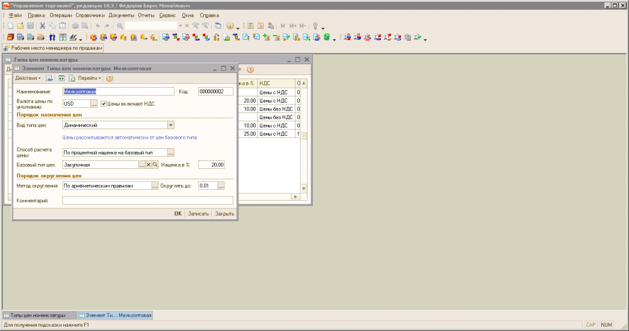Expand Вид типа цен dropdown
Viewport: 629px width, 331px height.
point(171,125)
